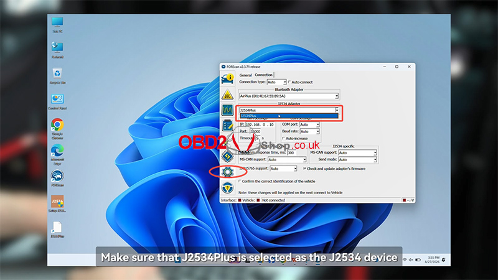Close the FORScan window
498x280 pixels.
[409, 67]
